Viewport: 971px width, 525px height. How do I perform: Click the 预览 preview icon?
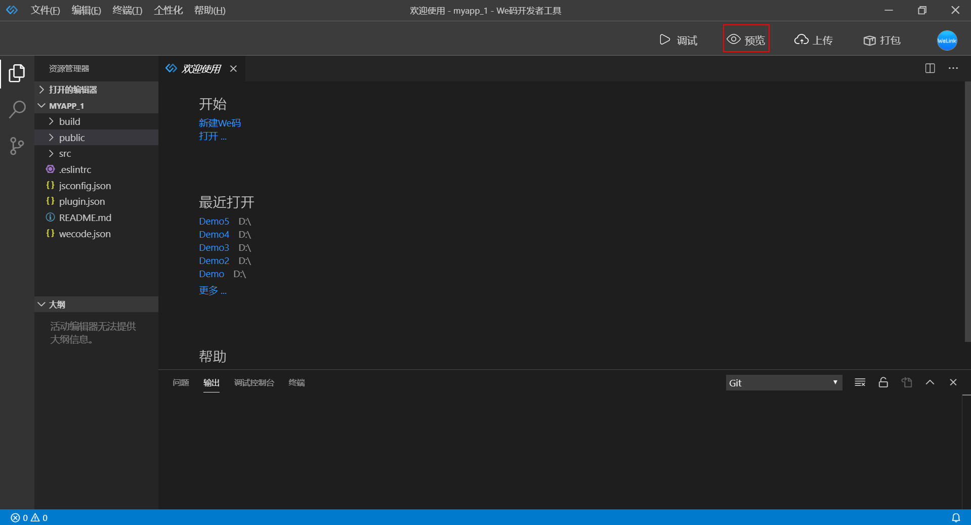746,39
